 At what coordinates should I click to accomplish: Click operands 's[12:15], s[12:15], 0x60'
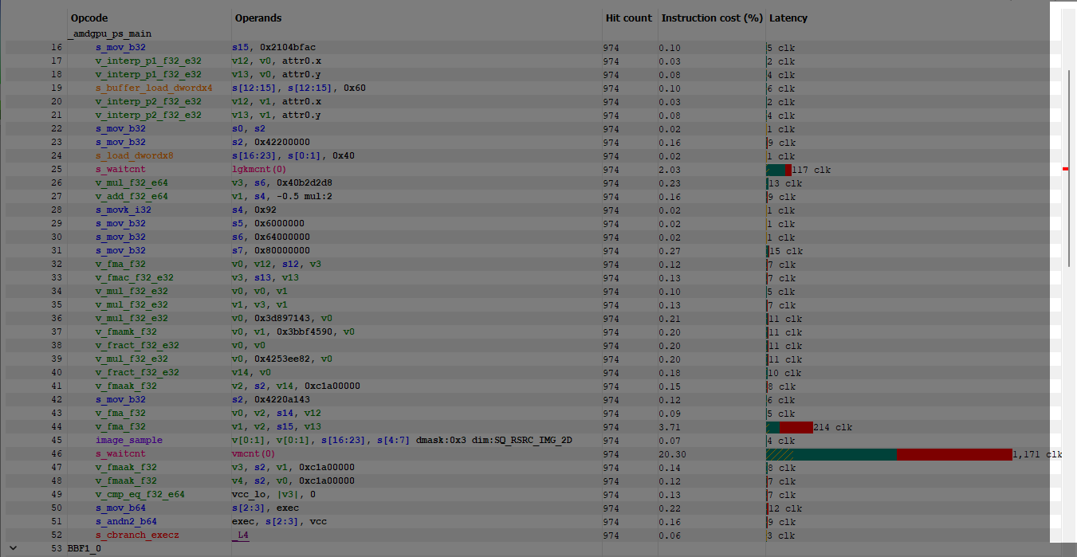(x=299, y=88)
